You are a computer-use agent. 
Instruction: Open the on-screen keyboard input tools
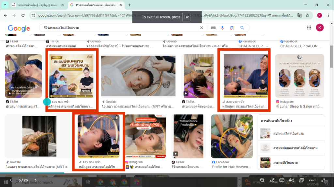tap(213, 28)
